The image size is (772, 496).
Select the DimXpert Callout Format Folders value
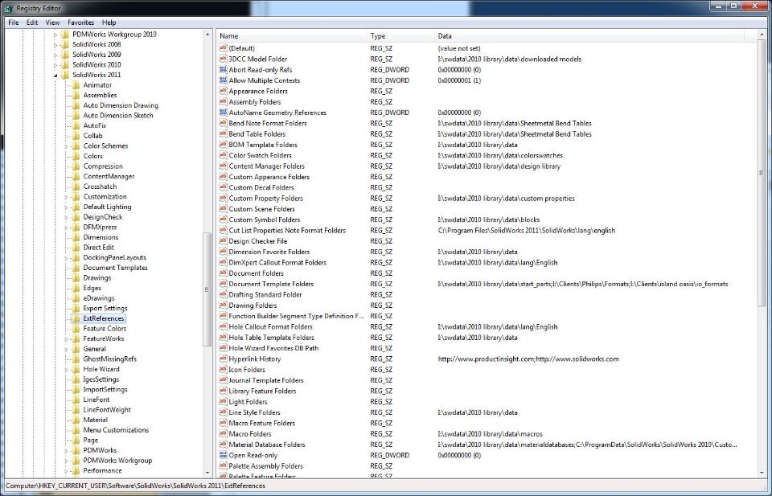click(x=277, y=262)
